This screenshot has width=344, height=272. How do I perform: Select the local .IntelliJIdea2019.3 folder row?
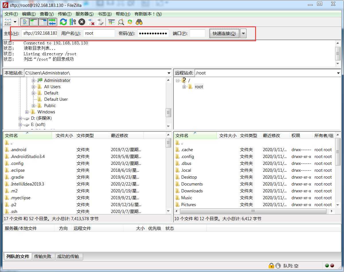[x=85, y=184]
